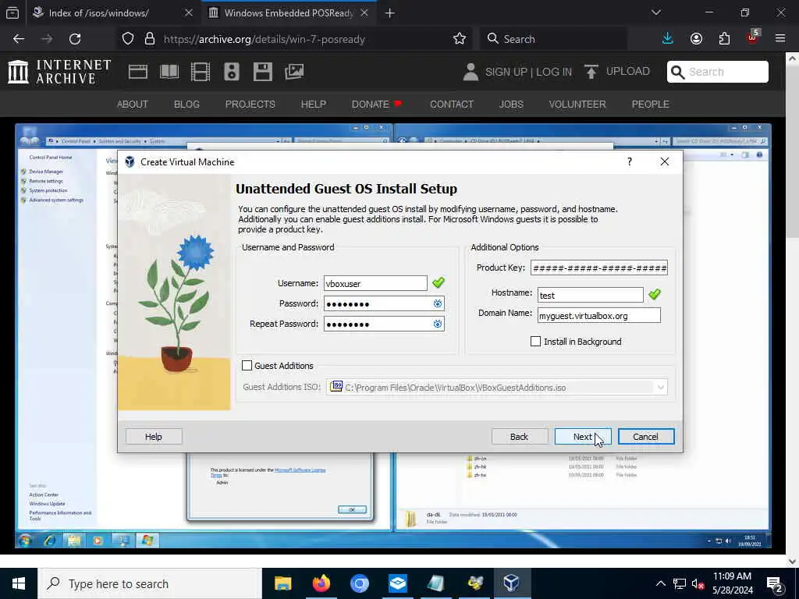Image resolution: width=799 pixels, height=599 pixels.
Task: Click the upload arrow icon
Action: pyautogui.click(x=591, y=72)
